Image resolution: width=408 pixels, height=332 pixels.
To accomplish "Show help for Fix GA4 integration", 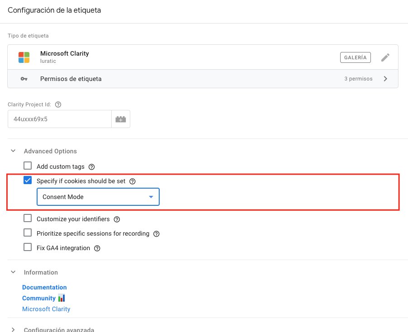I will pyautogui.click(x=97, y=248).
